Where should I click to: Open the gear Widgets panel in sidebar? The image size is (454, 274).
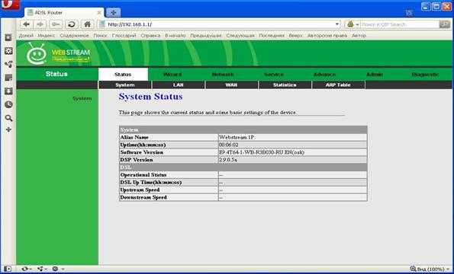8,51
